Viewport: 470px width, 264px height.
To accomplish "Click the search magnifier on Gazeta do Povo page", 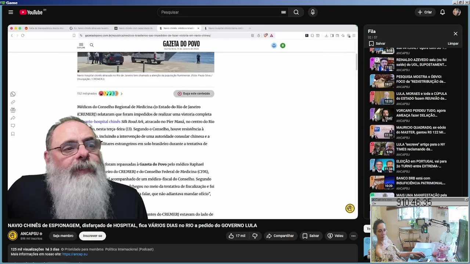I will pyautogui.click(x=92, y=45).
